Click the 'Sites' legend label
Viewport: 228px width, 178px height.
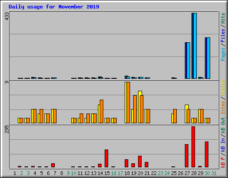[223, 108]
